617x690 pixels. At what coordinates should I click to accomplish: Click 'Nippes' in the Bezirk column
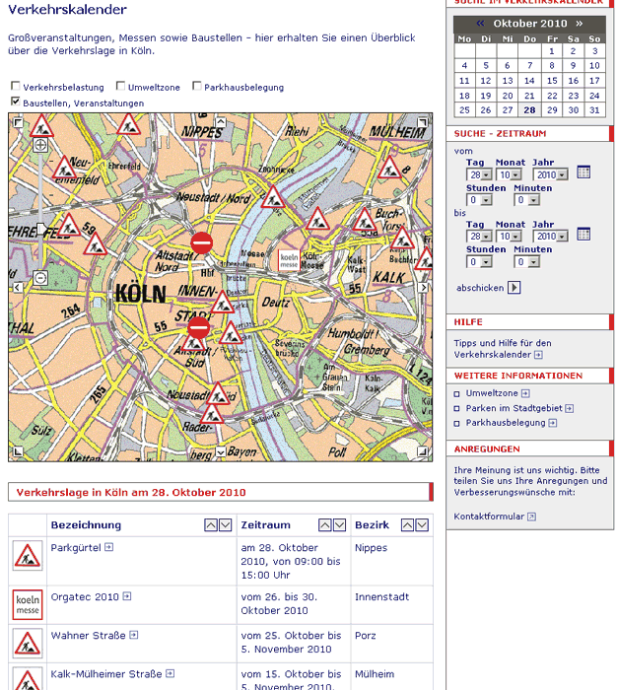click(371, 548)
